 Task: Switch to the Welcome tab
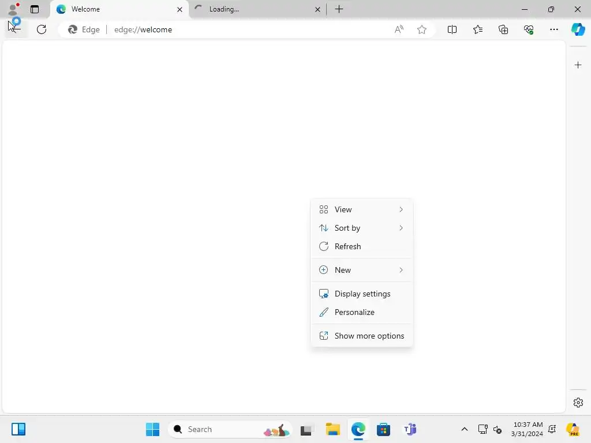pos(119,9)
